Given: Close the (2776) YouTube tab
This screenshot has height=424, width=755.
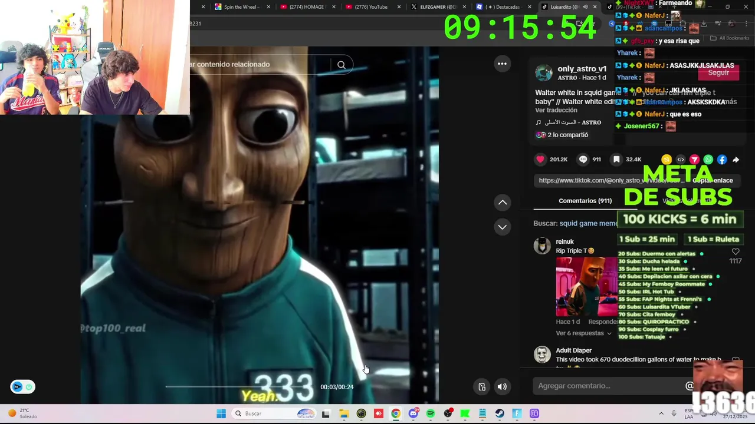Looking at the screenshot, I should 399,7.
